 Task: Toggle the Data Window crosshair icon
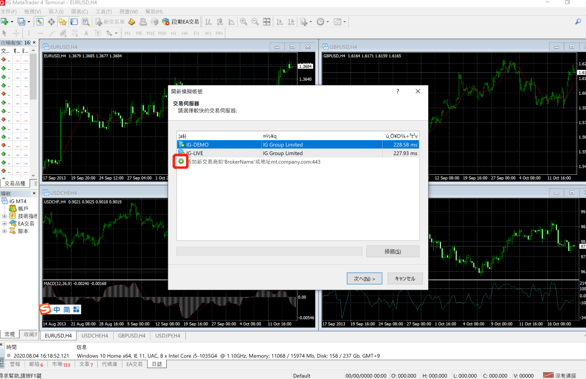click(51, 22)
